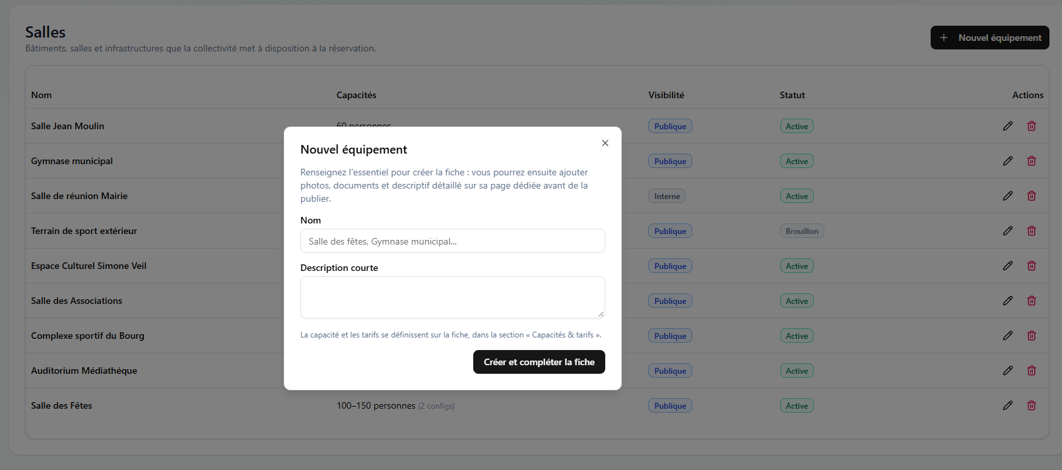
Task: Close the Nouvel équipement dialog
Action: click(x=605, y=143)
